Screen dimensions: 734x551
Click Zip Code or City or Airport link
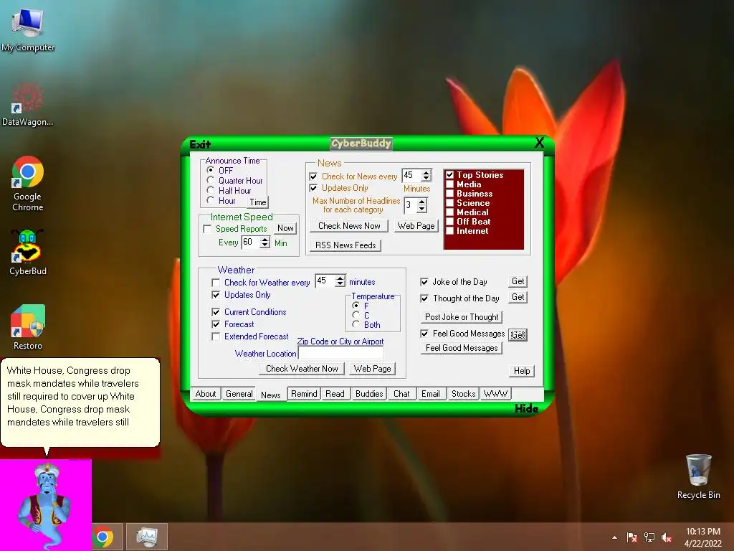click(x=340, y=341)
